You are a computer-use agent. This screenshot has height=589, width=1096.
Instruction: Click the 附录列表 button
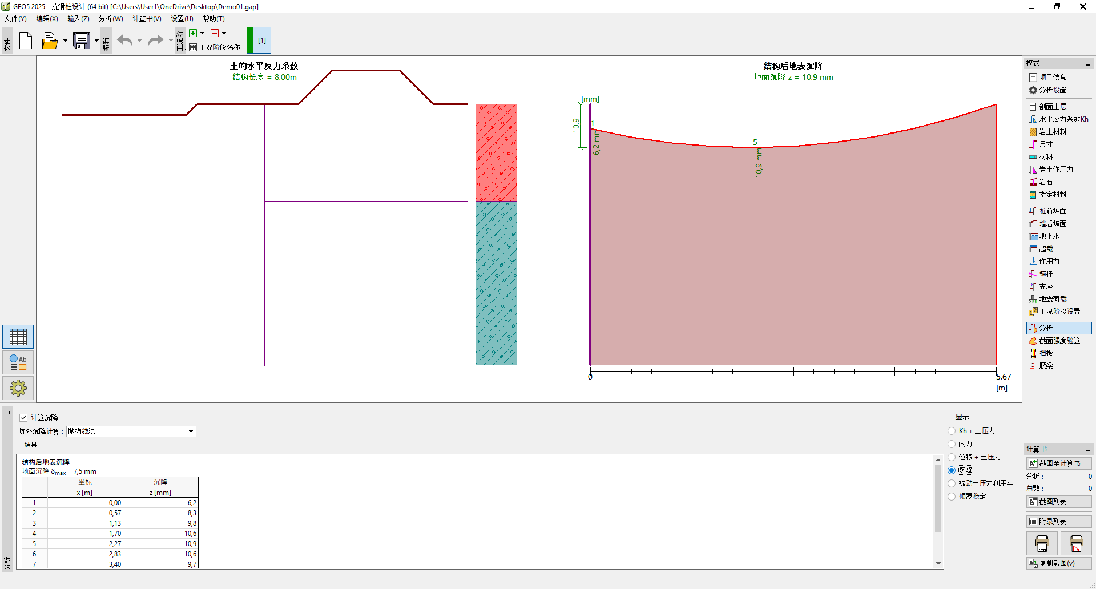[x=1059, y=521]
